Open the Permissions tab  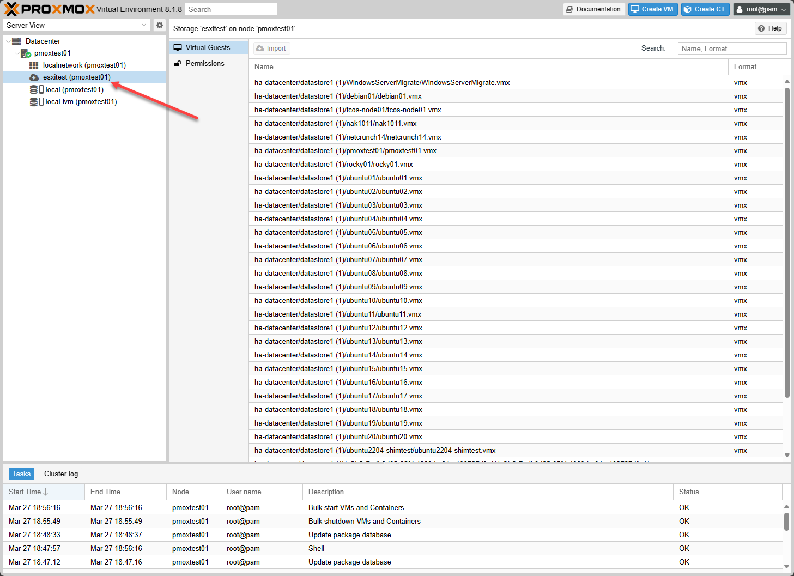pyautogui.click(x=208, y=64)
